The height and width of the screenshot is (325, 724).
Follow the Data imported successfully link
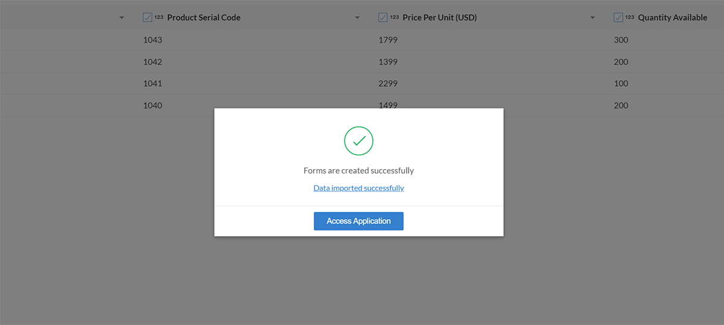[x=358, y=188]
